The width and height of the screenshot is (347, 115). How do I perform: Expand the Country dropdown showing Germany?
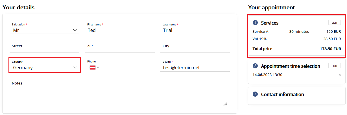point(45,68)
